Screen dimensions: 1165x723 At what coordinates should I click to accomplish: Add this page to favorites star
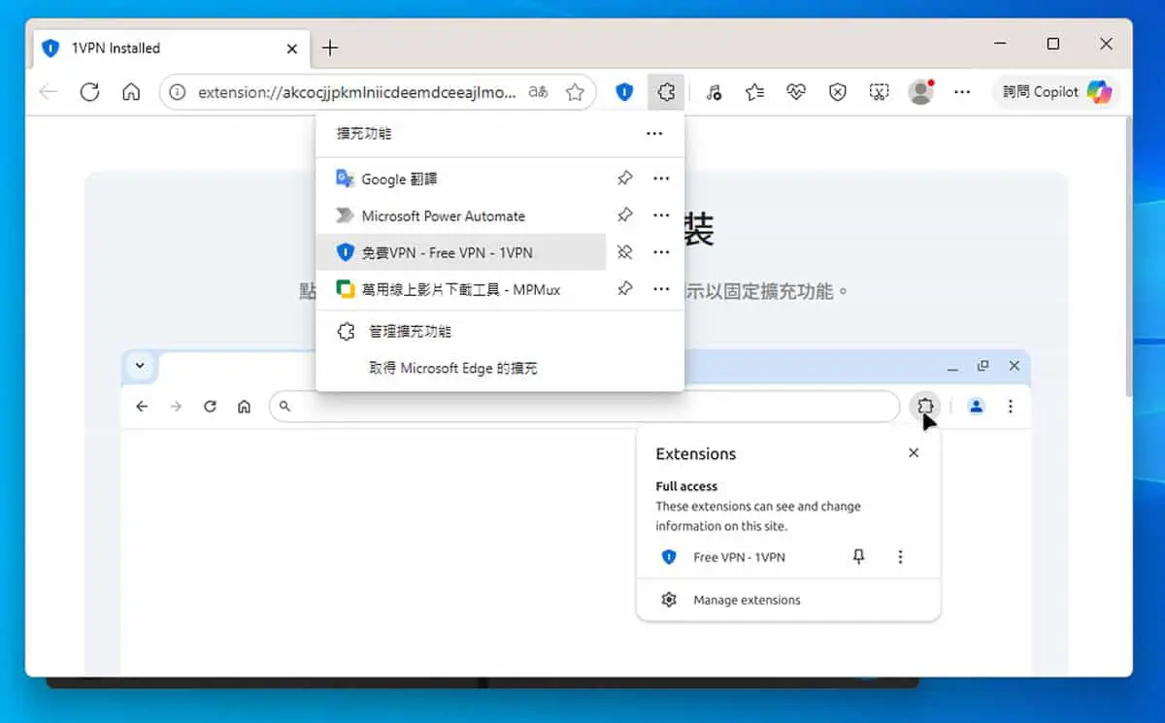tap(575, 92)
